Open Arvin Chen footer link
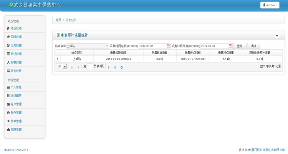This screenshot has height=154, width=288. click(x=14, y=150)
